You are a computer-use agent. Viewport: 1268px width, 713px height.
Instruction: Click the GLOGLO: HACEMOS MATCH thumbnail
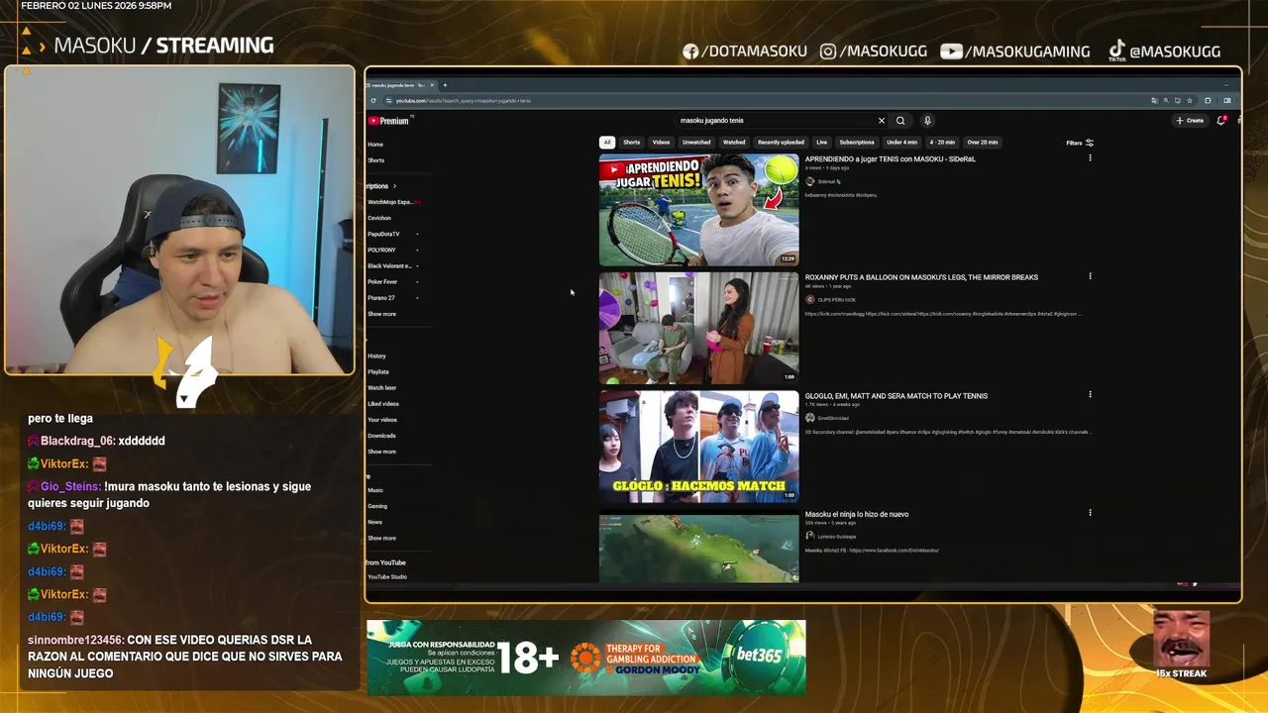coord(698,446)
